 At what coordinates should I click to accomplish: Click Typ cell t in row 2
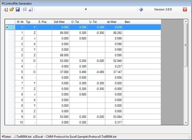coord(30,38)
